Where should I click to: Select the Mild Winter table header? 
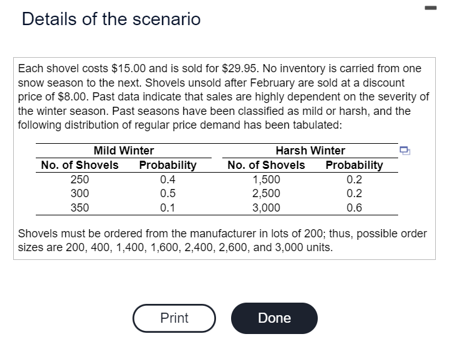[x=123, y=151]
